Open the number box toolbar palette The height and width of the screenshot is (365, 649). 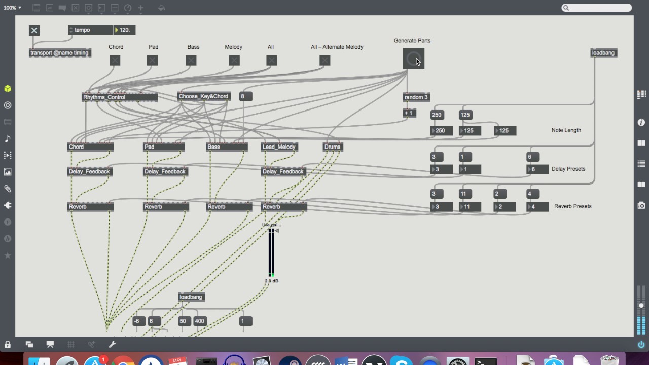click(101, 8)
